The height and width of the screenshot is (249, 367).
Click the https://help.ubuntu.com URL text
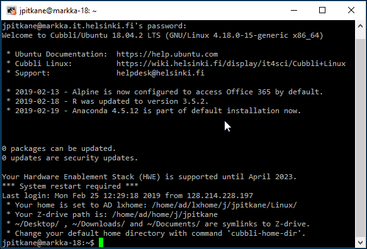click(167, 54)
